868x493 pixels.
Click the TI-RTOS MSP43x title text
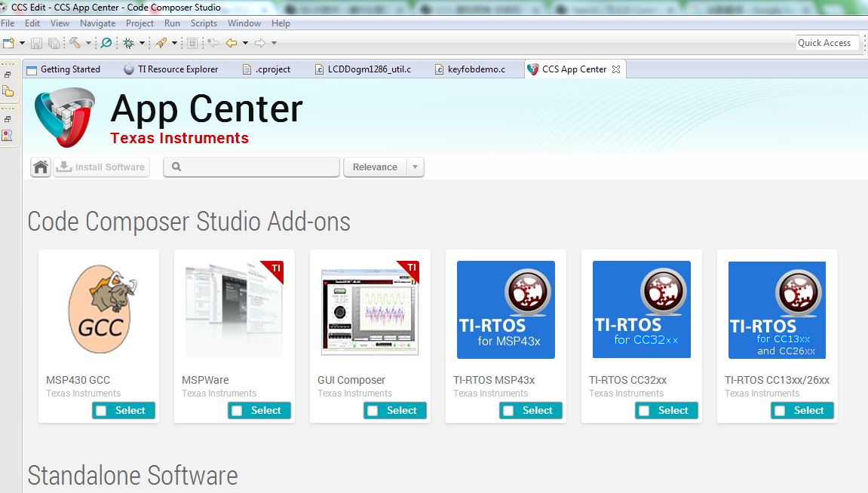[x=495, y=380]
